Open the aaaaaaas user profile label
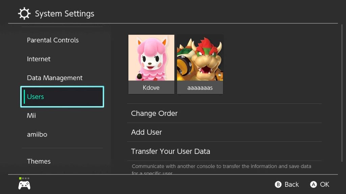346x194 pixels. tap(200, 88)
